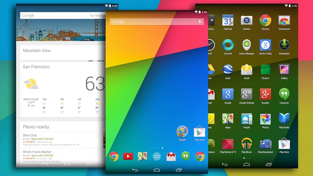Launch the Google+ app
313x176 pixels.
click(265, 96)
